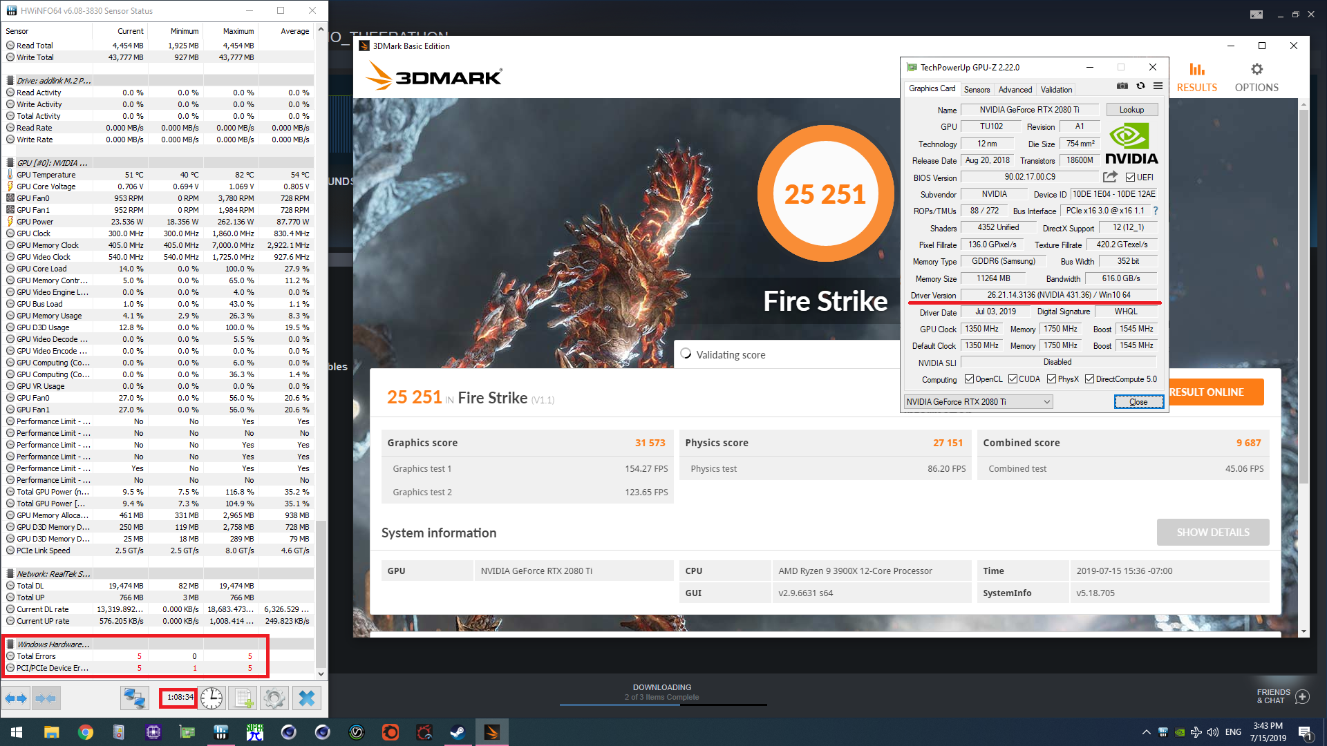The image size is (1327, 746).
Task: Open the CPU-Z purple chip taskbar icon
Action: pyautogui.click(x=153, y=732)
